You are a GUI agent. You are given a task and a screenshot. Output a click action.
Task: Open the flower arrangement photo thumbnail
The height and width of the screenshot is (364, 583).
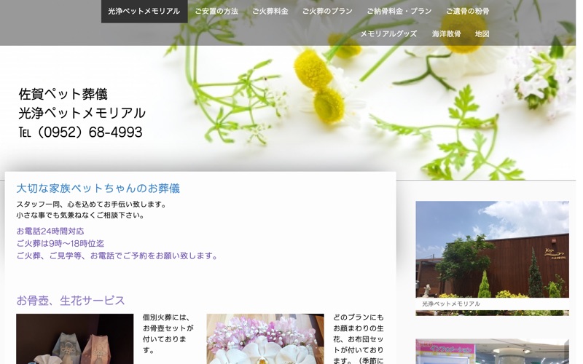pyautogui.click(x=265, y=339)
